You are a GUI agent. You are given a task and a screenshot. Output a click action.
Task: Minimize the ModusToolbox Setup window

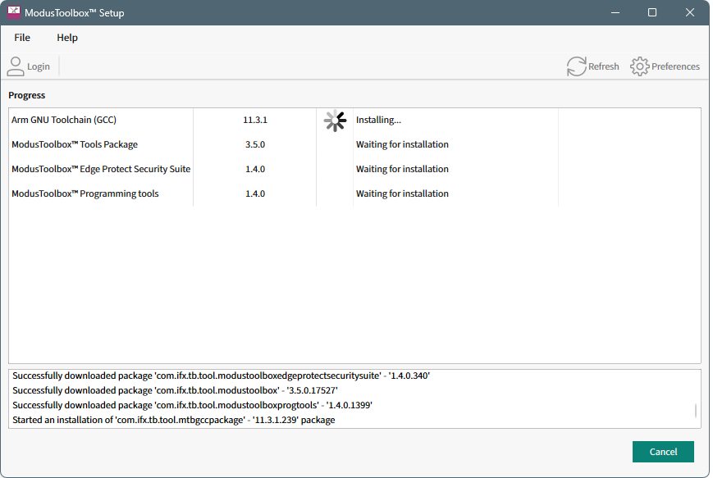[615, 13]
